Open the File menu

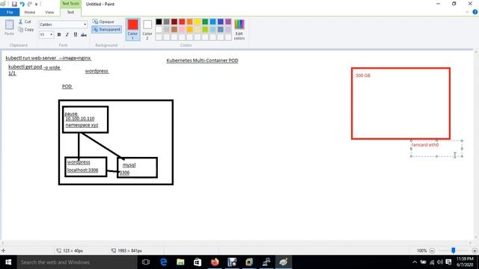(10, 12)
